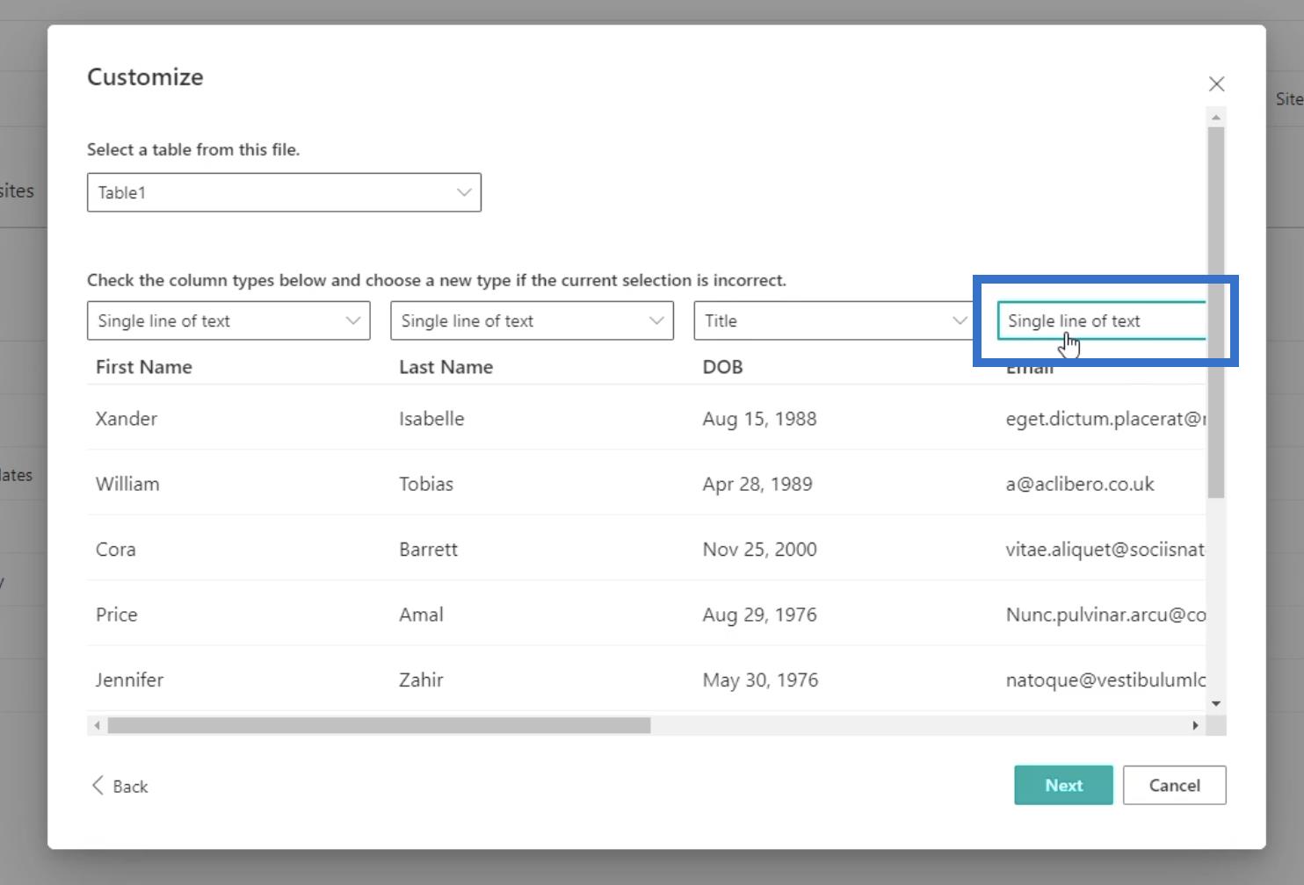Viewport: 1304px width, 885px height.
Task: Click the vertical scrollbar up arrow
Action: [1216, 117]
